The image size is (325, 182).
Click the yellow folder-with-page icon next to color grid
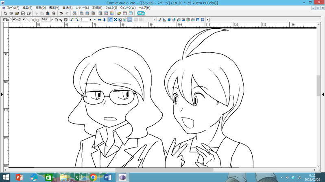coord(119,13)
